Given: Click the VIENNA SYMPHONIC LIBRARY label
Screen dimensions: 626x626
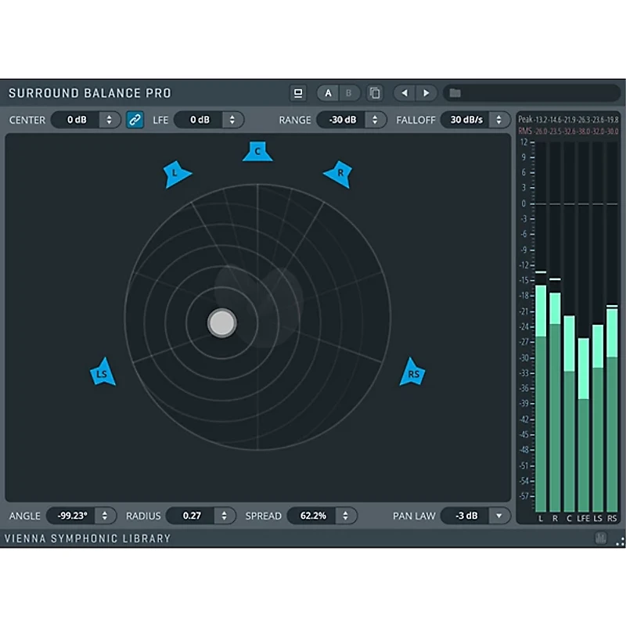Looking at the screenshot, I should [x=88, y=538].
